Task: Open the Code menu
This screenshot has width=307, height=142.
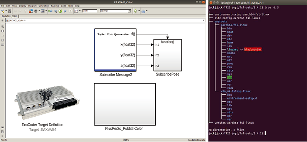Action: point(63,6)
